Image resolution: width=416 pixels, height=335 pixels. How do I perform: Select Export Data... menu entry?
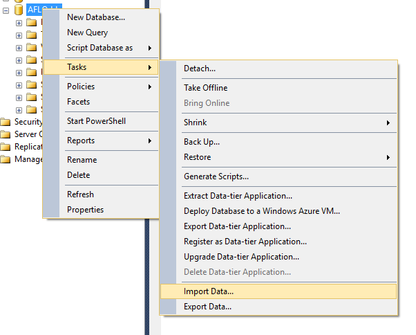click(x=207, y=307)
